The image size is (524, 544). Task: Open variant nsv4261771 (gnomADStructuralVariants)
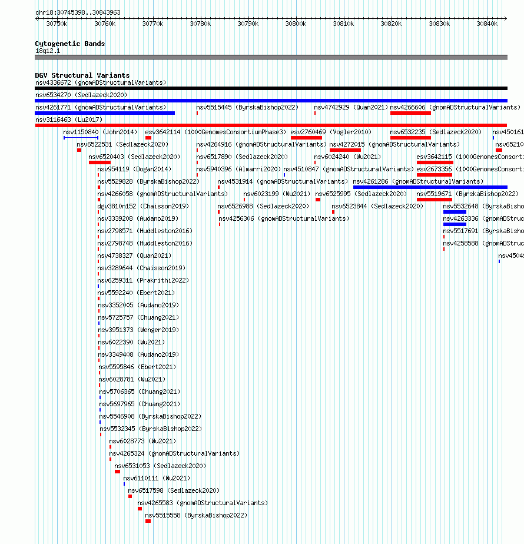101,107
